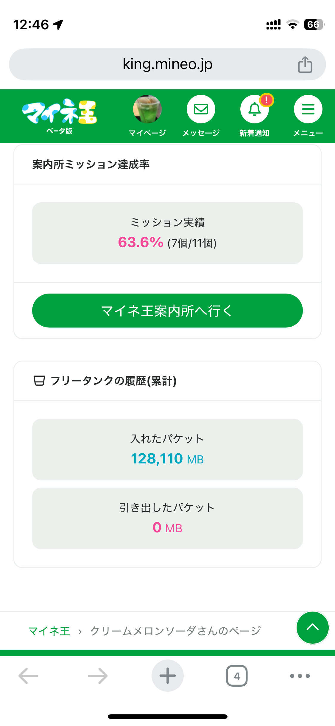Screen dimensions: 335x726
Task: Open マイページ profile avatar
Action: tap(147, 109)
